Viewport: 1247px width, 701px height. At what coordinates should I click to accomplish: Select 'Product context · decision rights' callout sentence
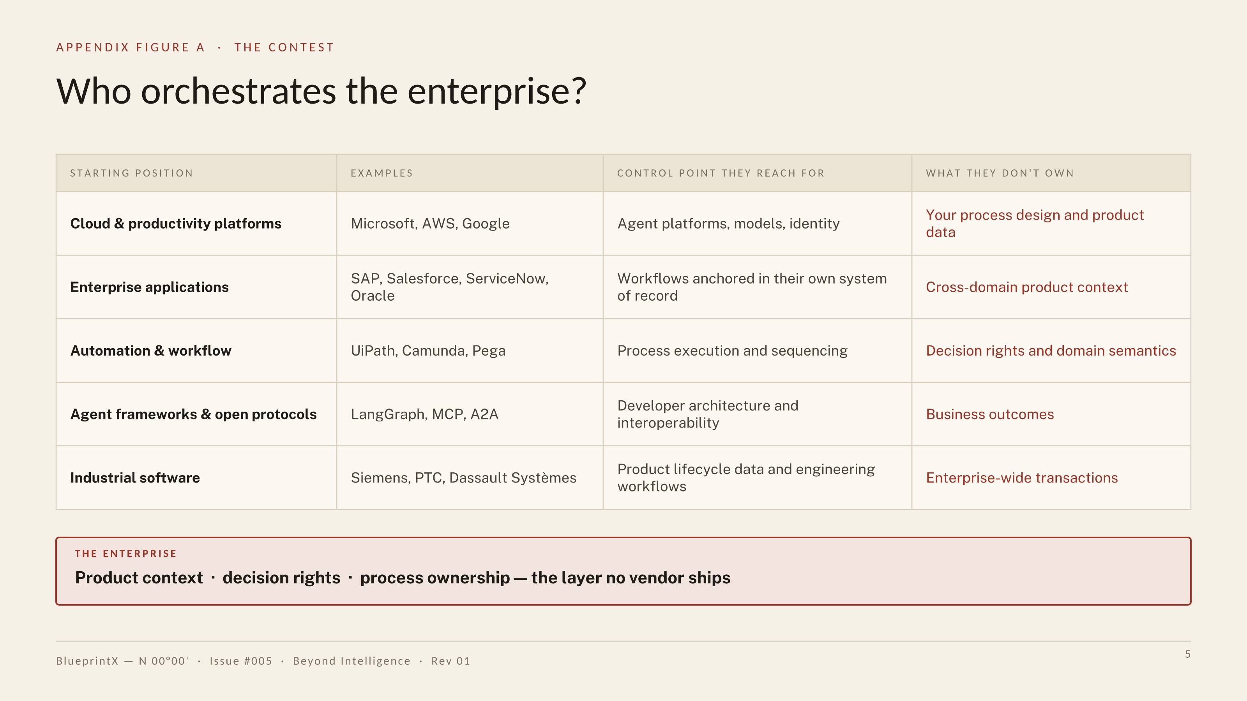[403, 578]
